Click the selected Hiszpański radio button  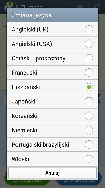click(89, 87)
